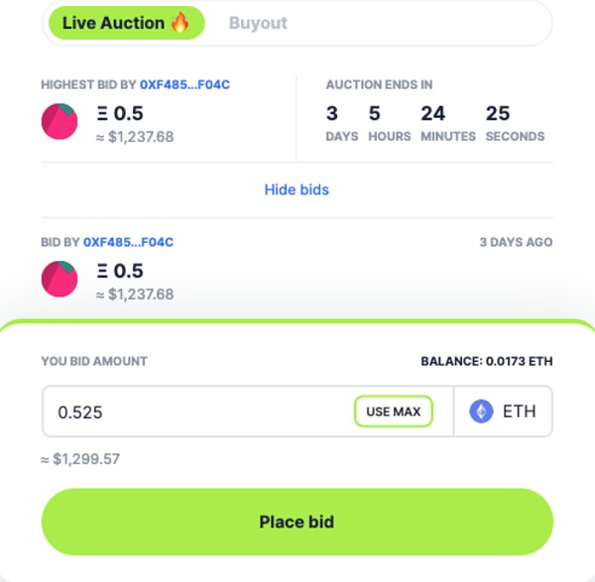Viewport: 595px width, 582px height.
Task: Click the highest bidder's avatar icon
Action: coord(59,121)
